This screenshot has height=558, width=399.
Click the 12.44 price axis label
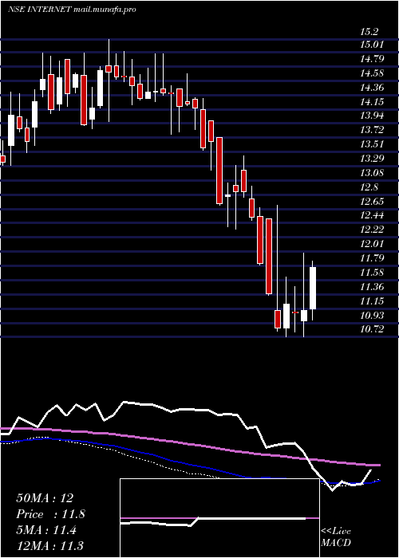(372, 215)
